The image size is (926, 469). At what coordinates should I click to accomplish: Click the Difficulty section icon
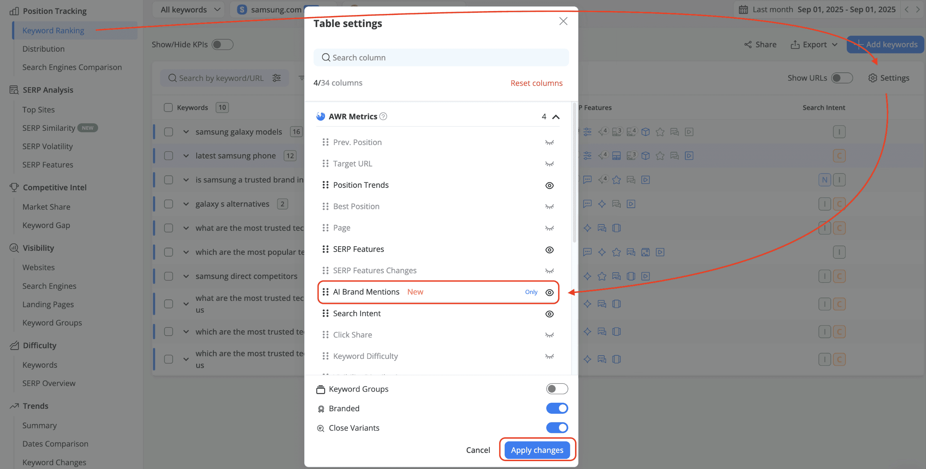14,345
